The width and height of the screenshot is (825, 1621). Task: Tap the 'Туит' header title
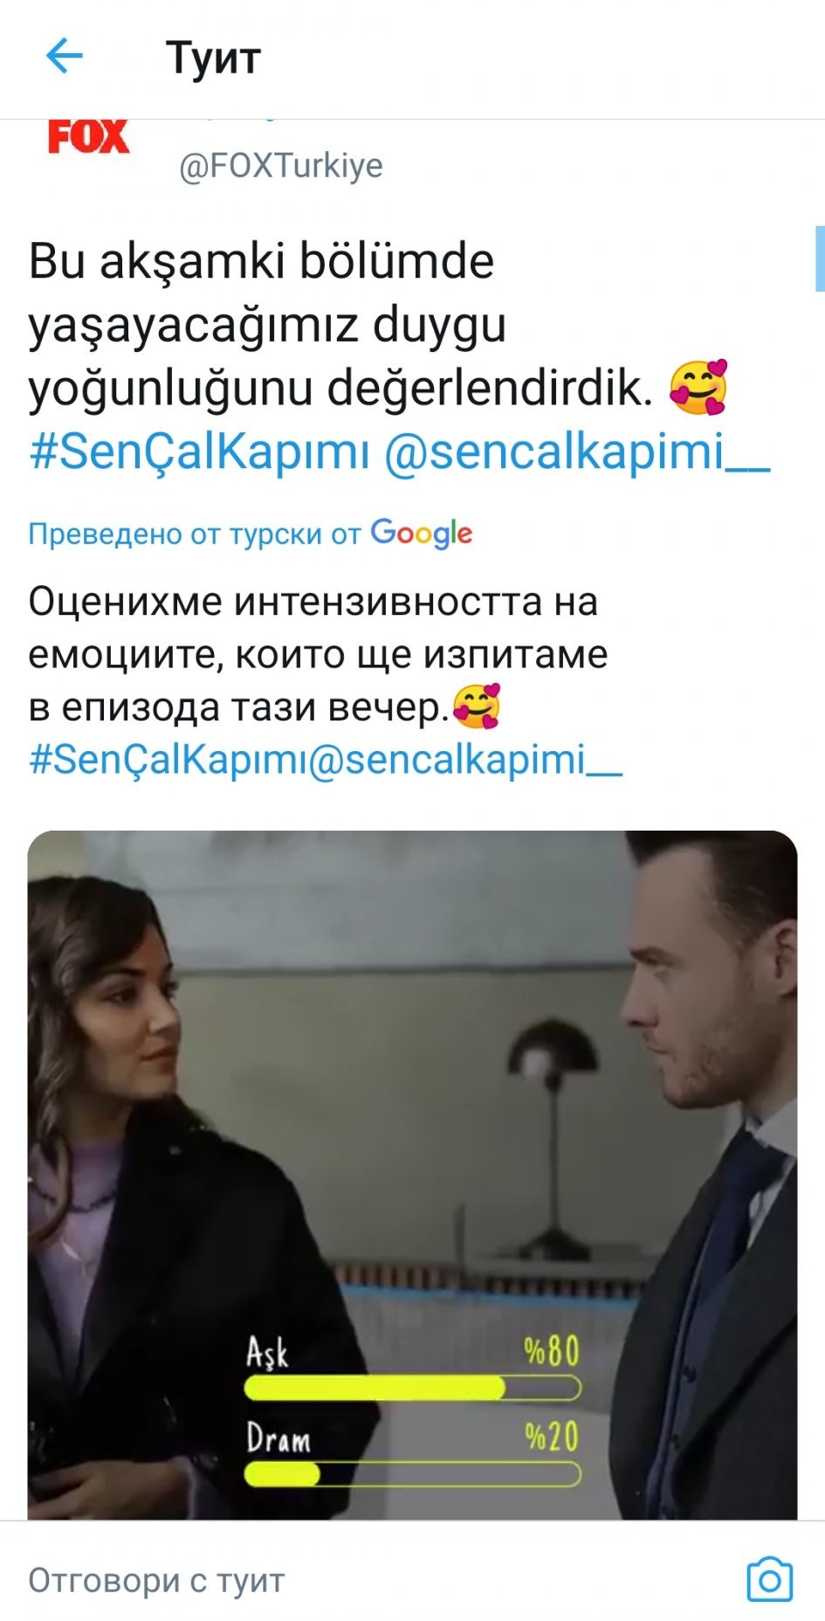pyautogui.click(x=214, y=59)
